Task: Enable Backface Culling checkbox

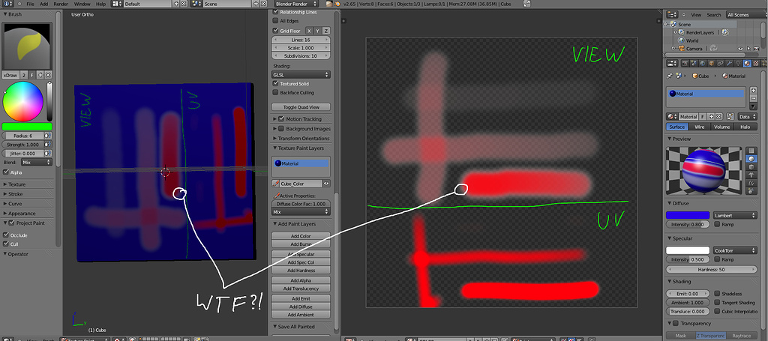Action: click(x=276, y=92)
